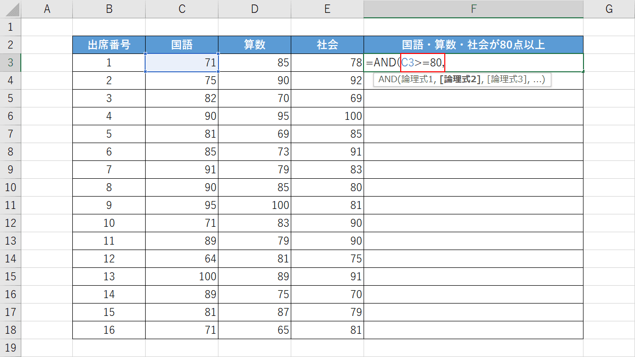Click empty result cell F10
The image size is (635, 357).
(474, 187)
